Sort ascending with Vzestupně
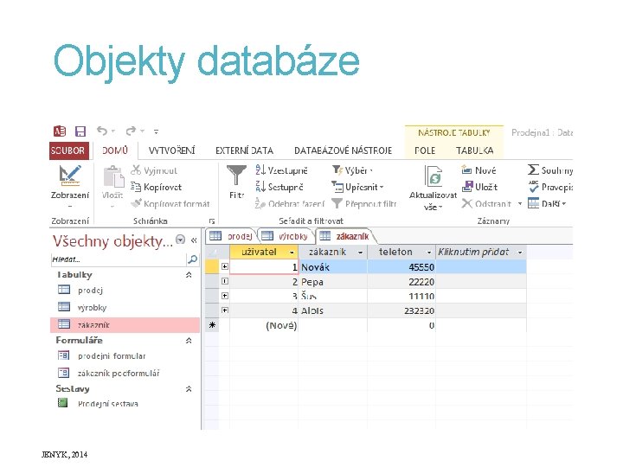623x467 pixels. coord(282,170)
